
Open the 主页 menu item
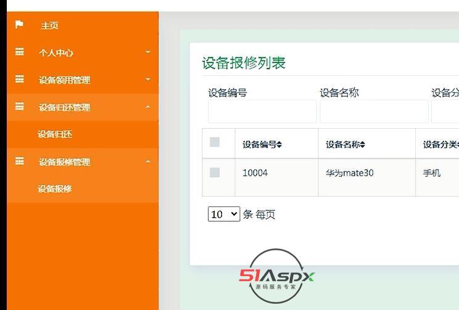tap(83, 25)
